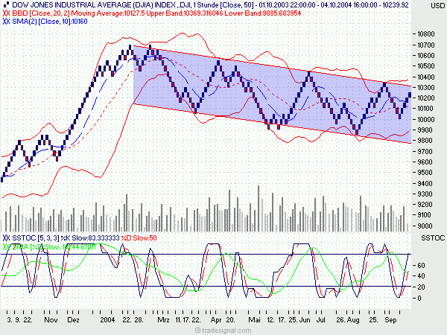Click the 9200 price axis label
447x335 pixels.
(x=425, y=205)
